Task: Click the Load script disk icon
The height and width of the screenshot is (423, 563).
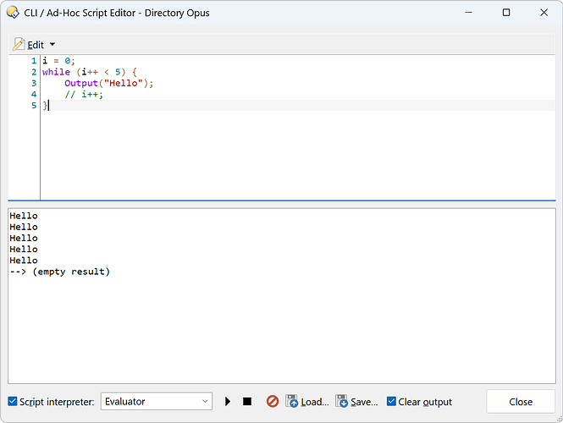Action: pos(292,402)
